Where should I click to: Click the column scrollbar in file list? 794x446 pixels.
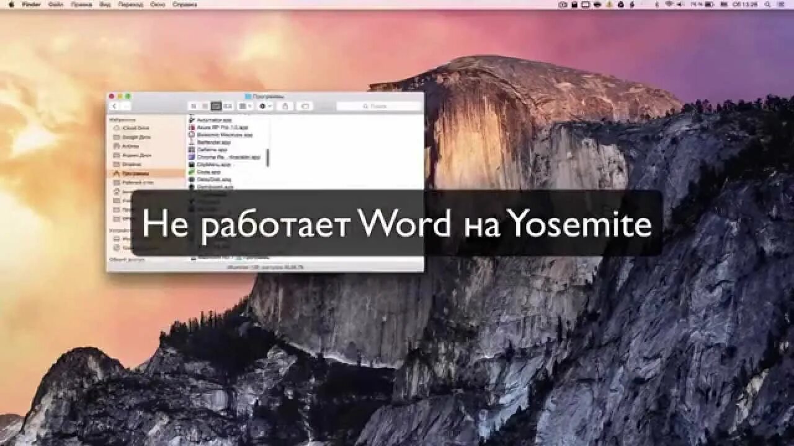pos(268,157)
